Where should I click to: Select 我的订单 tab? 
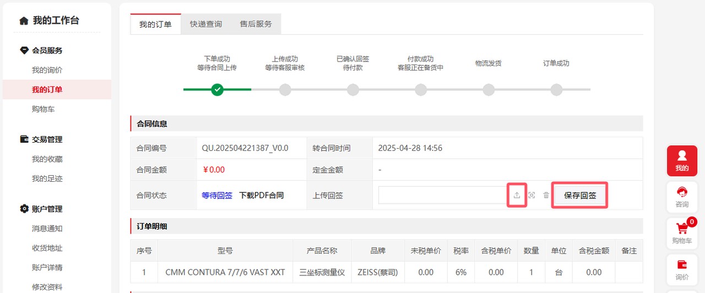pyautogui.click(x=155, y=24)
